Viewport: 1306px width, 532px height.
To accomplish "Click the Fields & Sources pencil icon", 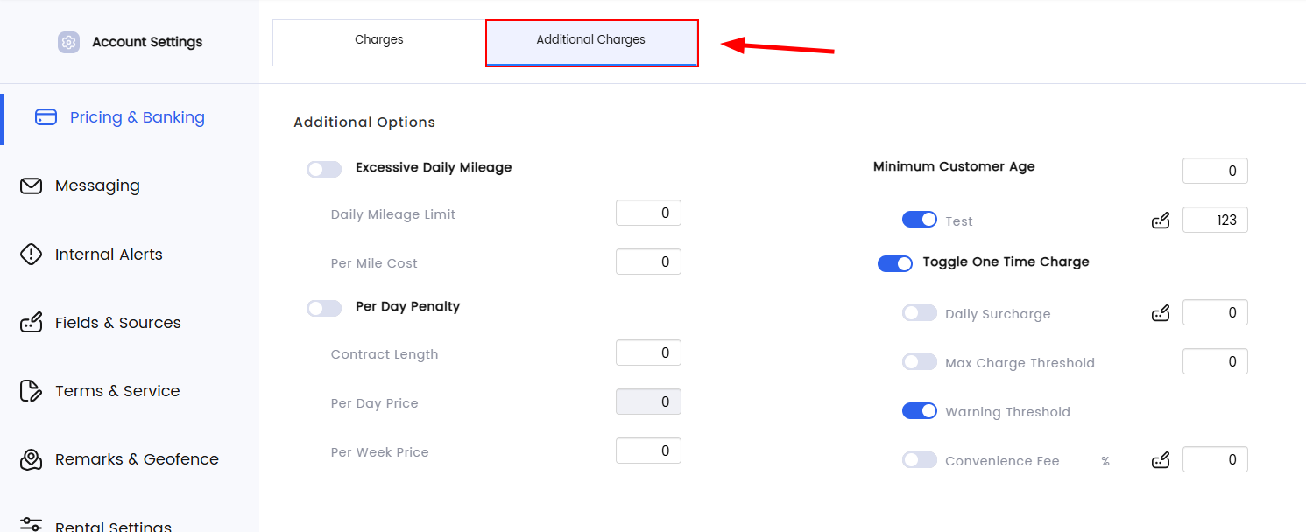I will 31,323.
